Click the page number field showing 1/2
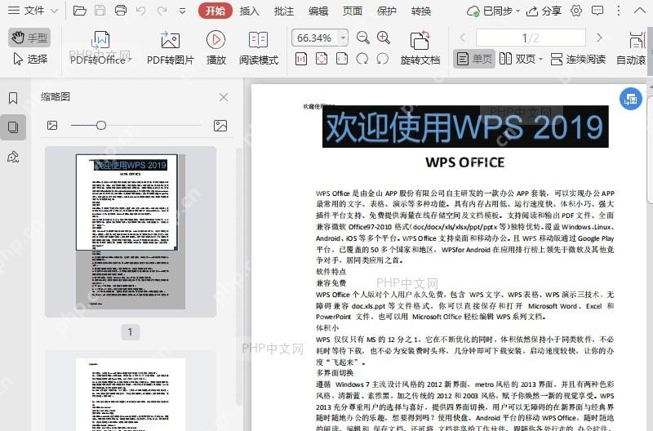Screen dimensions: 653x431 [x=531, y=38]
